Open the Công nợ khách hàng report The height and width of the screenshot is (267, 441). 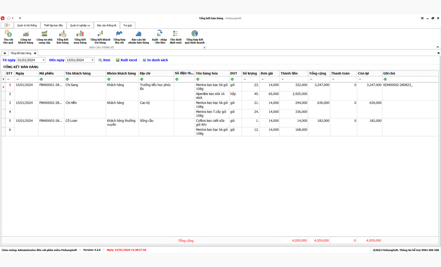click(26, 37)
